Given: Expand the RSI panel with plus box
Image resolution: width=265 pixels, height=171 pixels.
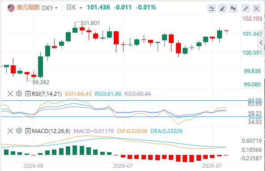Looking at the screenshot, I should pos(28,94).
